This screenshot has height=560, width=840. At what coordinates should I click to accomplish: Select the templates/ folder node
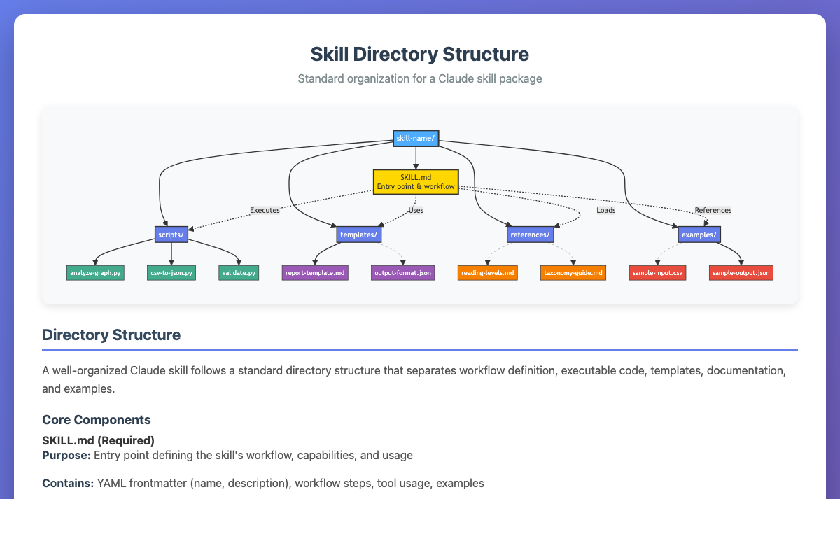359,234
